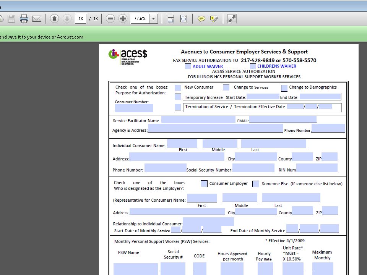
Task: Click the consumer ZIP field
Action: [330, 157]
